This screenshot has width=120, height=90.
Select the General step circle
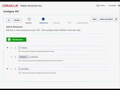pyautogui.click(x=29, y=19)
